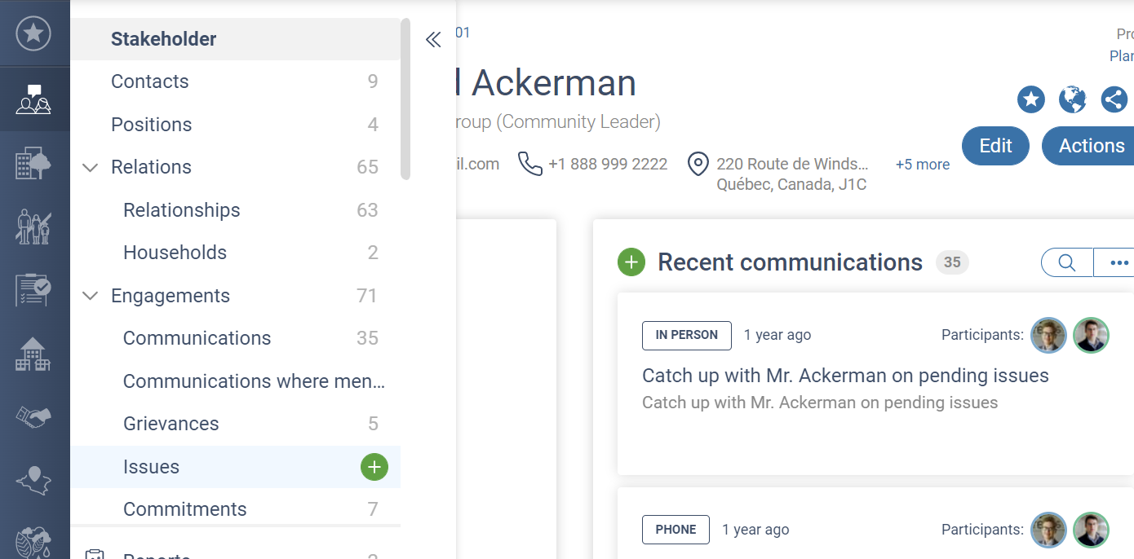
Task: Click the handshake icon in left rail
Action: point(33,418)
